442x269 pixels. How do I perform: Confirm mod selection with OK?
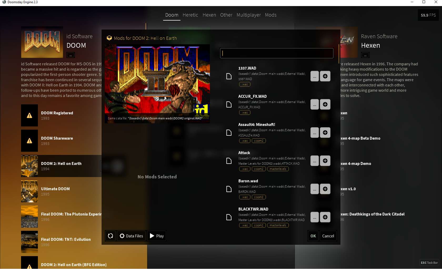313,236
